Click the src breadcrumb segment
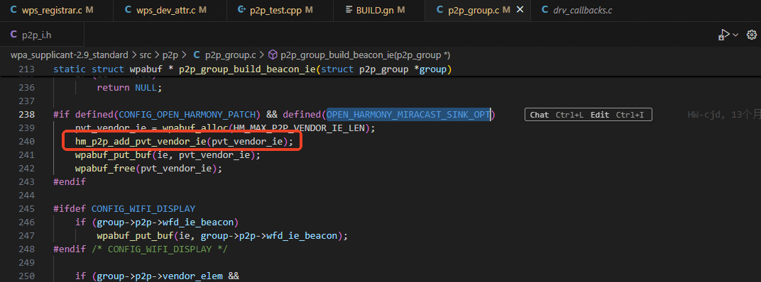Viewport: 761px width, 282px height. (x=145, y=55)
